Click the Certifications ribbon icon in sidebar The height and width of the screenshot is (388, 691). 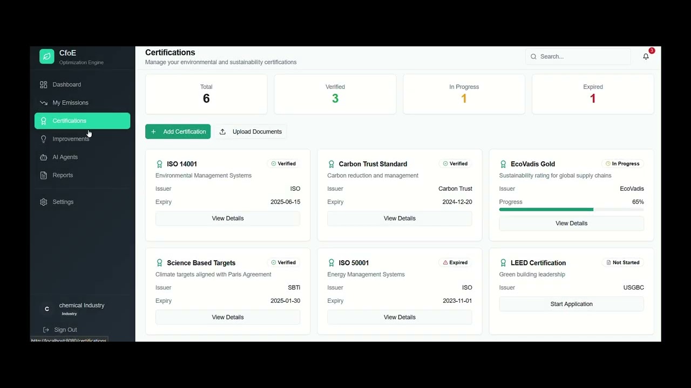[44, 121]
